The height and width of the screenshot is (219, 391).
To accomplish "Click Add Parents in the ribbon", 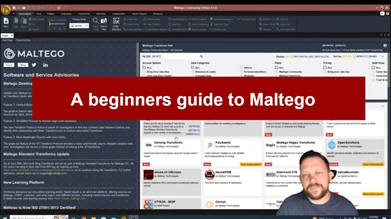I will click(x=152, y=19).
